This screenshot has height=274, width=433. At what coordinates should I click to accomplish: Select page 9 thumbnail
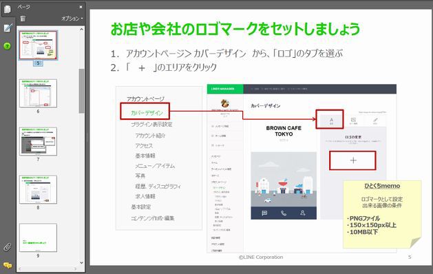38,238
